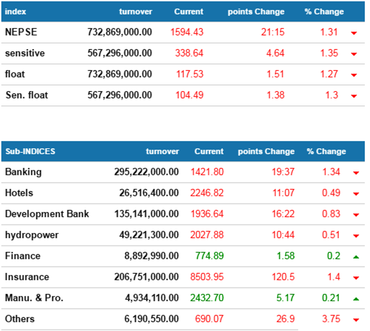Viewport: 370px width, 331px height.
Task: Click the red down arrow in NEPSE row
Action: pyautogui.click(x=354, y=33)
